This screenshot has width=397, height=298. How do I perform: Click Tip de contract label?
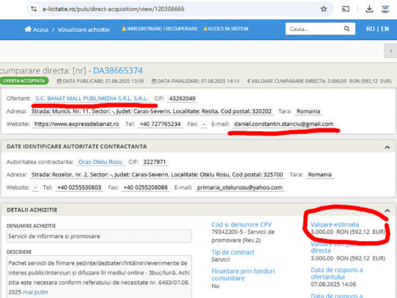[233, 252]
